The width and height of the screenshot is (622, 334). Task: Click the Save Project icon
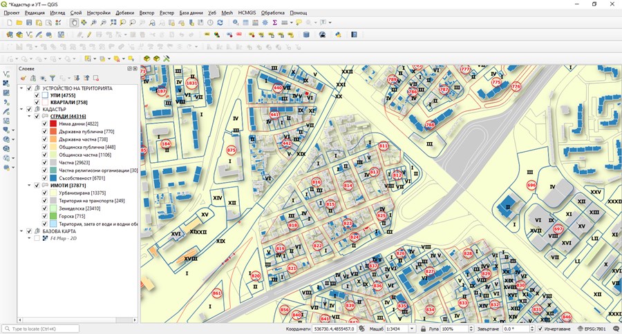click(x=30, y=23)
